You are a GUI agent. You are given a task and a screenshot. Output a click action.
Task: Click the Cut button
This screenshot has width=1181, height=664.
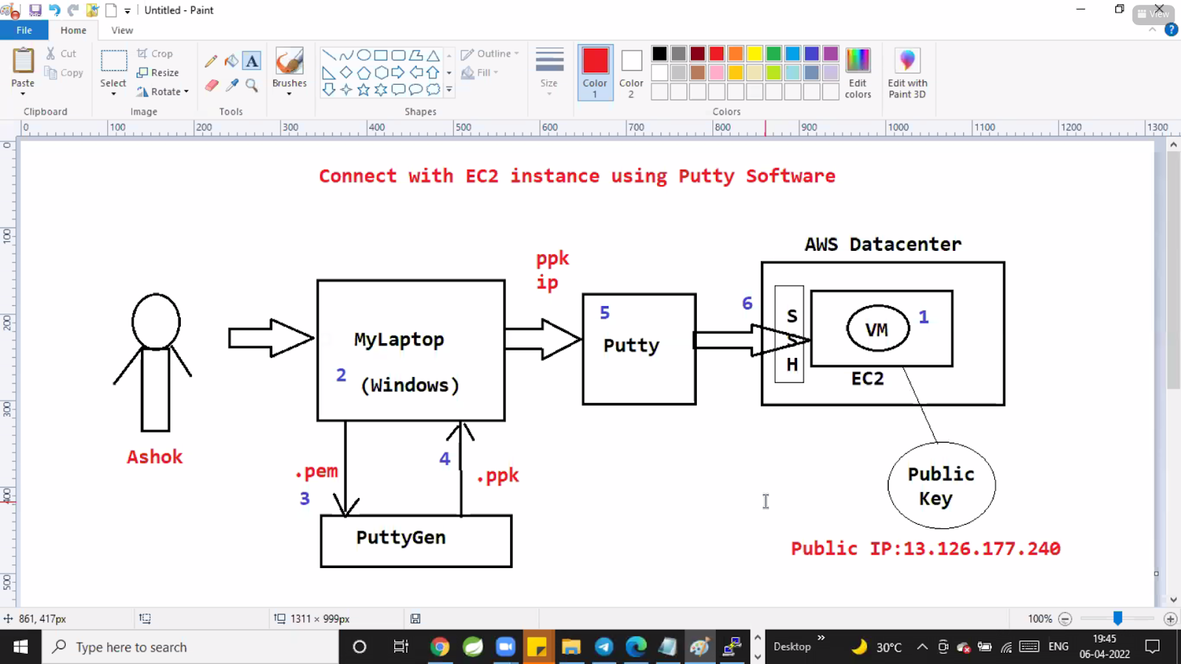pos(61,54)
